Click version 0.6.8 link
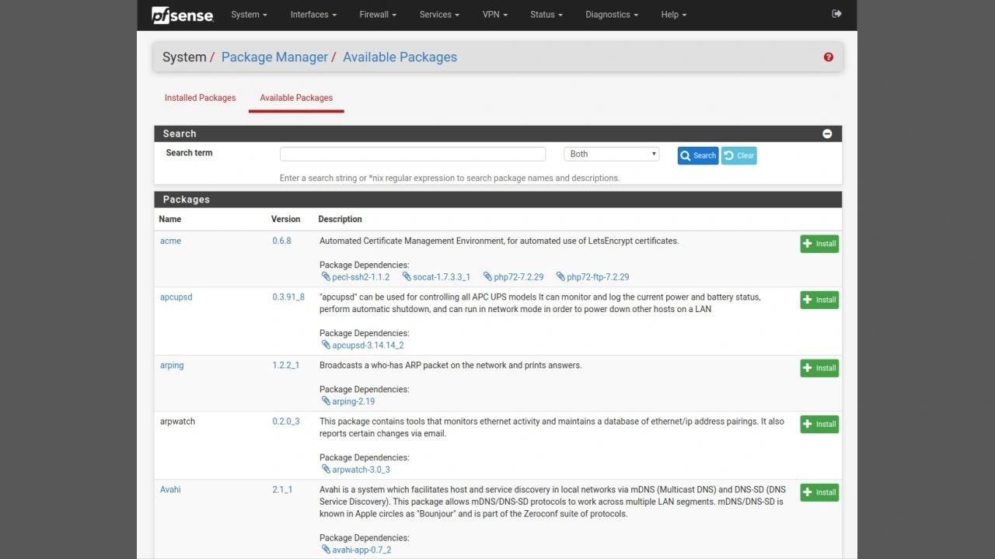This screenshot has height=559, width=995. click(281, 241)
